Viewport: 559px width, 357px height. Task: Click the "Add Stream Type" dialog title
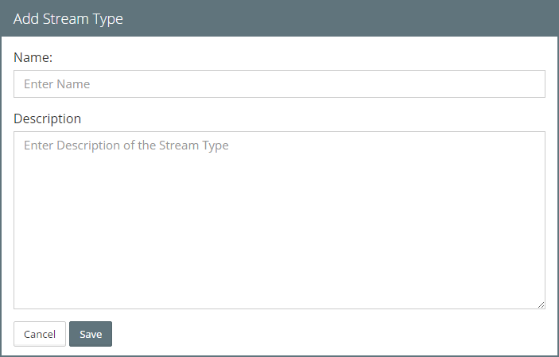(x=68, y=18)
